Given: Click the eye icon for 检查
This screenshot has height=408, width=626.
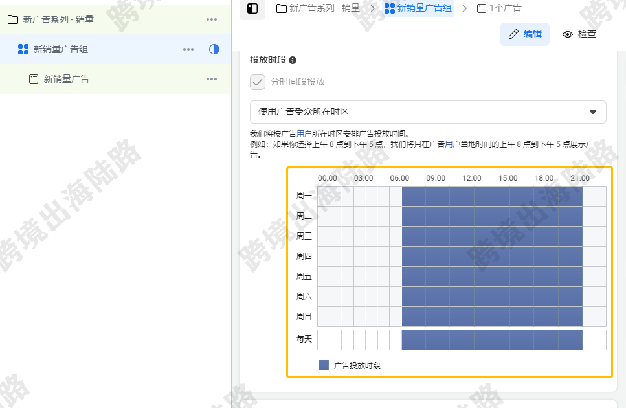Looking at the screenshot, I should pyautogui.click(x=567, y=34).
